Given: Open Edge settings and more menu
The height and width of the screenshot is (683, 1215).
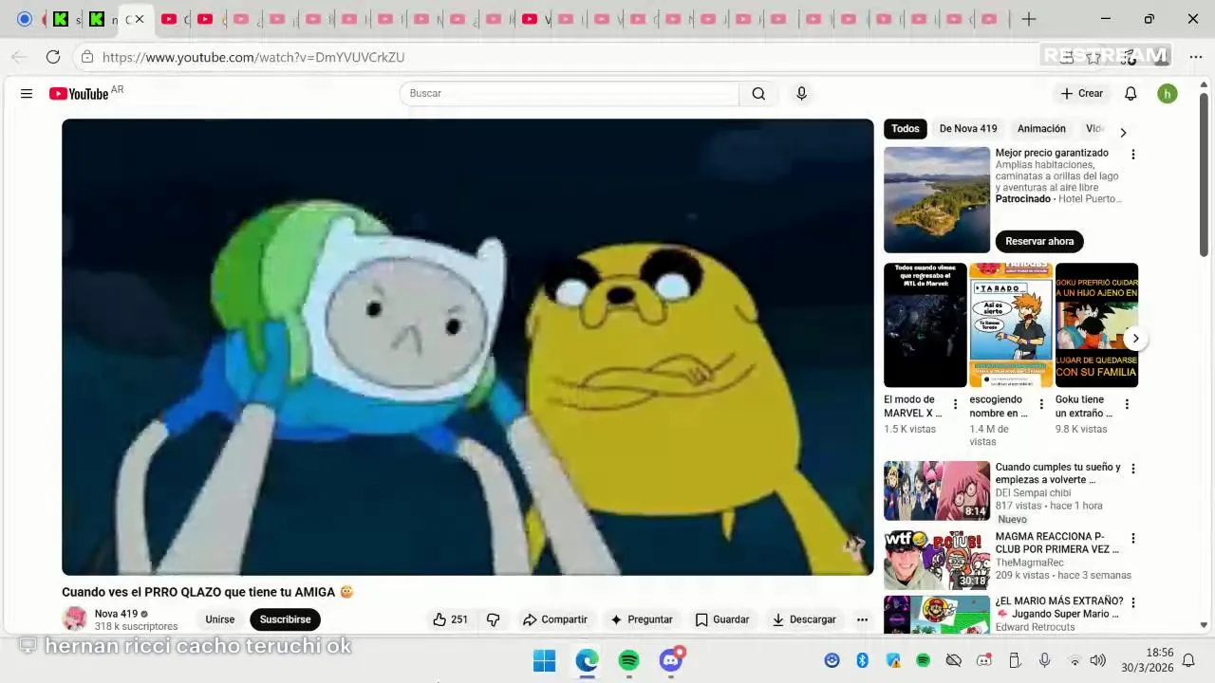Looking at the screenshot, I should [1195, 57].
